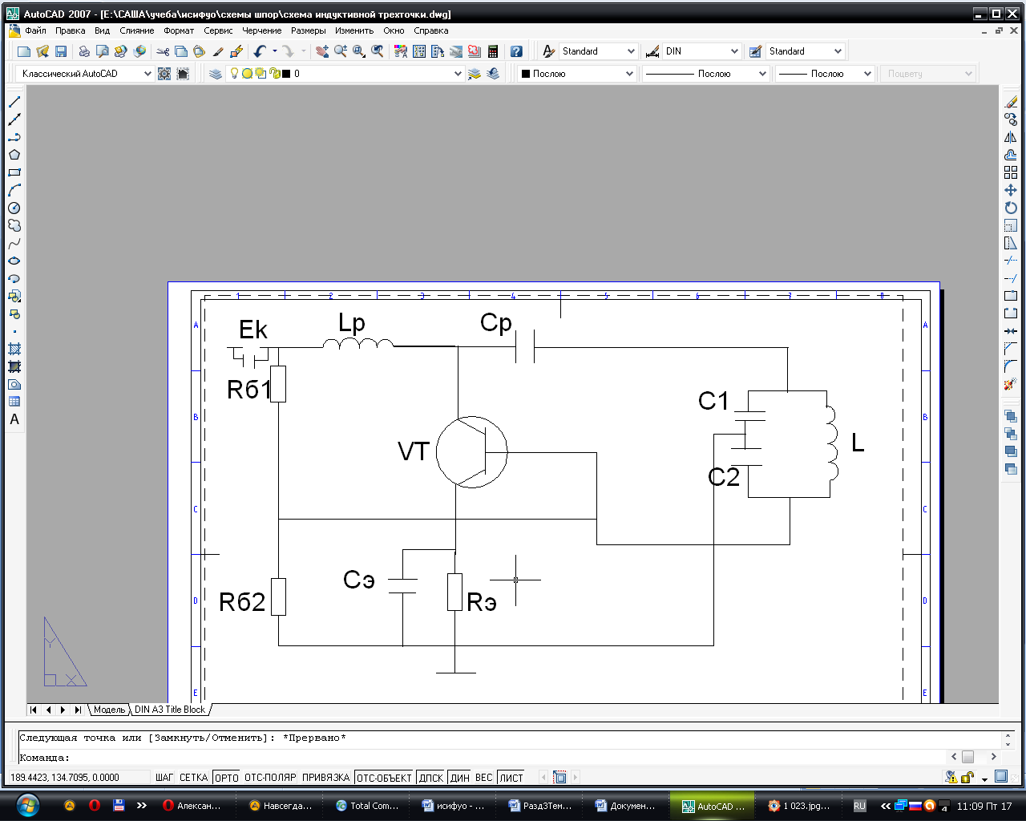Viewport: 1026px width, 821px height.
Task: Select the Offset tool
Action: (1011, 155)
